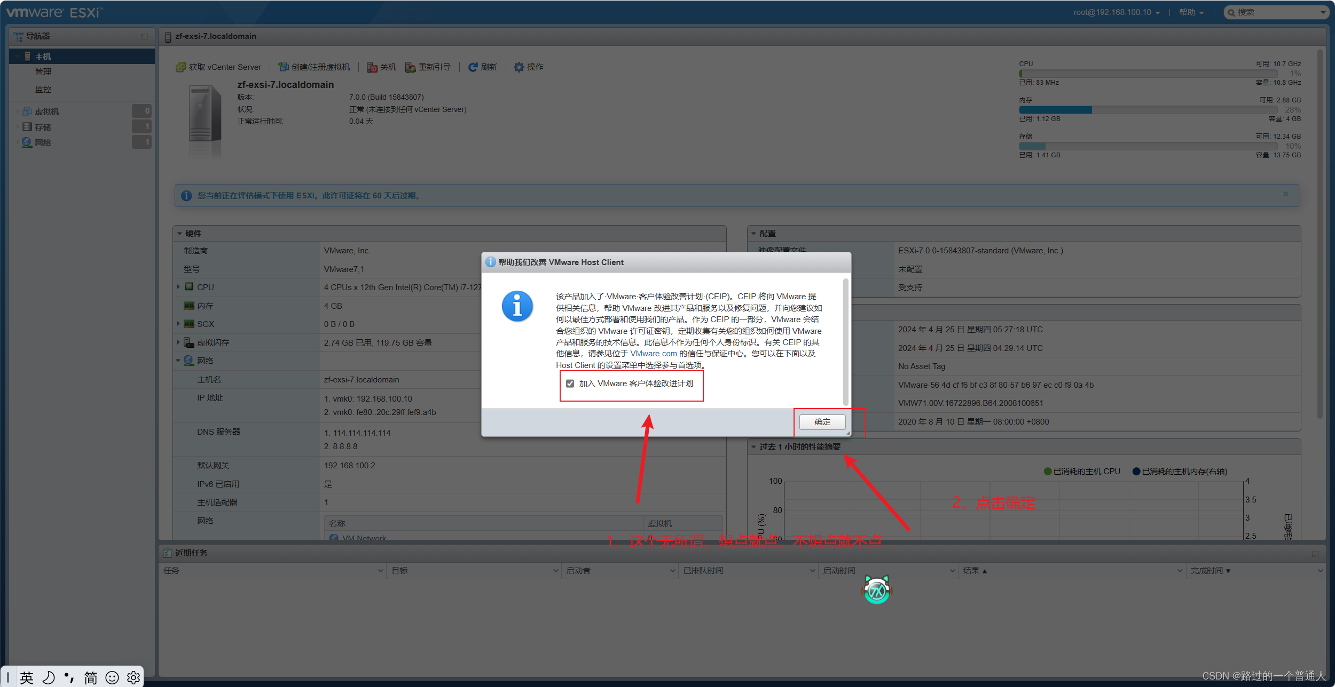Collapse the 配置 section
This screenshot has height=687, width=1335.
coord(753,234)
